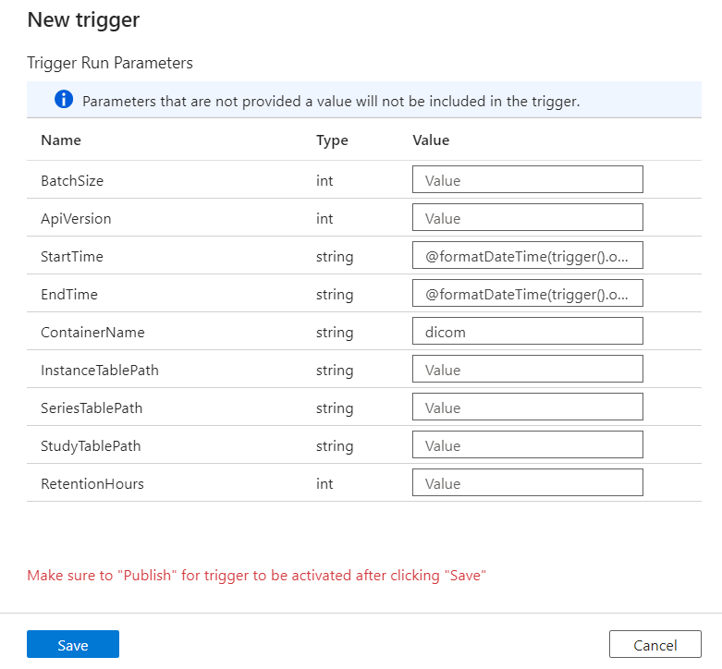Focus the SeriesTablePath value input

coord(527,407)
